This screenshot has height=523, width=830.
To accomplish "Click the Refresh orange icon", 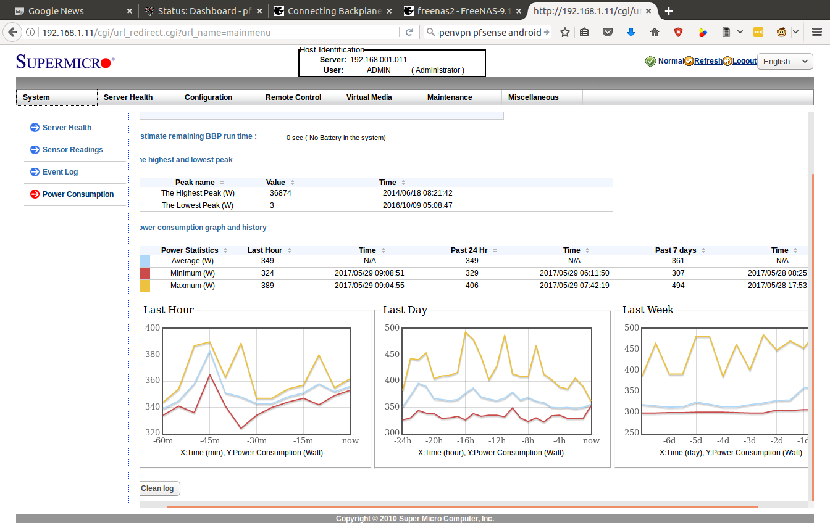I will (689, 61).
